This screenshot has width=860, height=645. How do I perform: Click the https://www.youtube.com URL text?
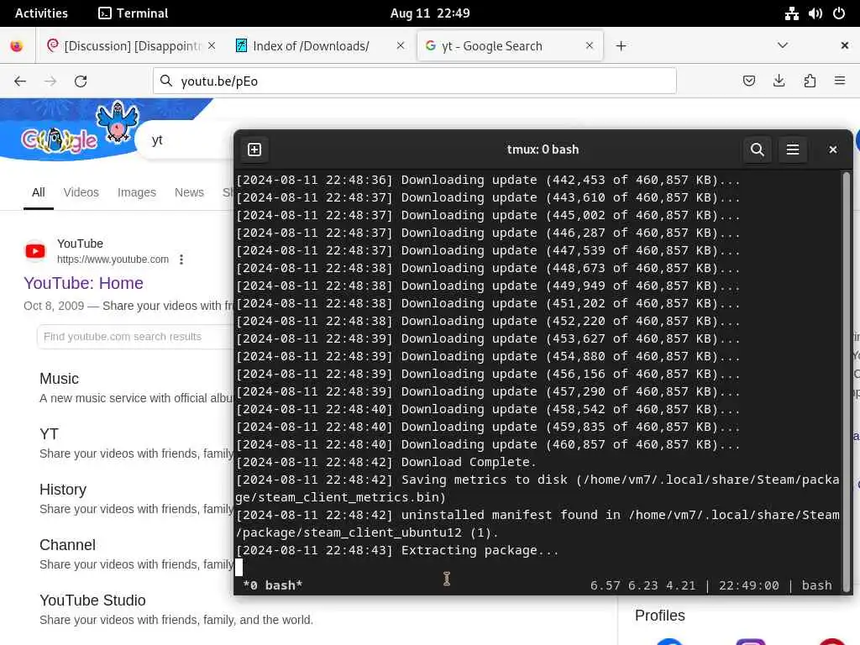pos(113,260)
